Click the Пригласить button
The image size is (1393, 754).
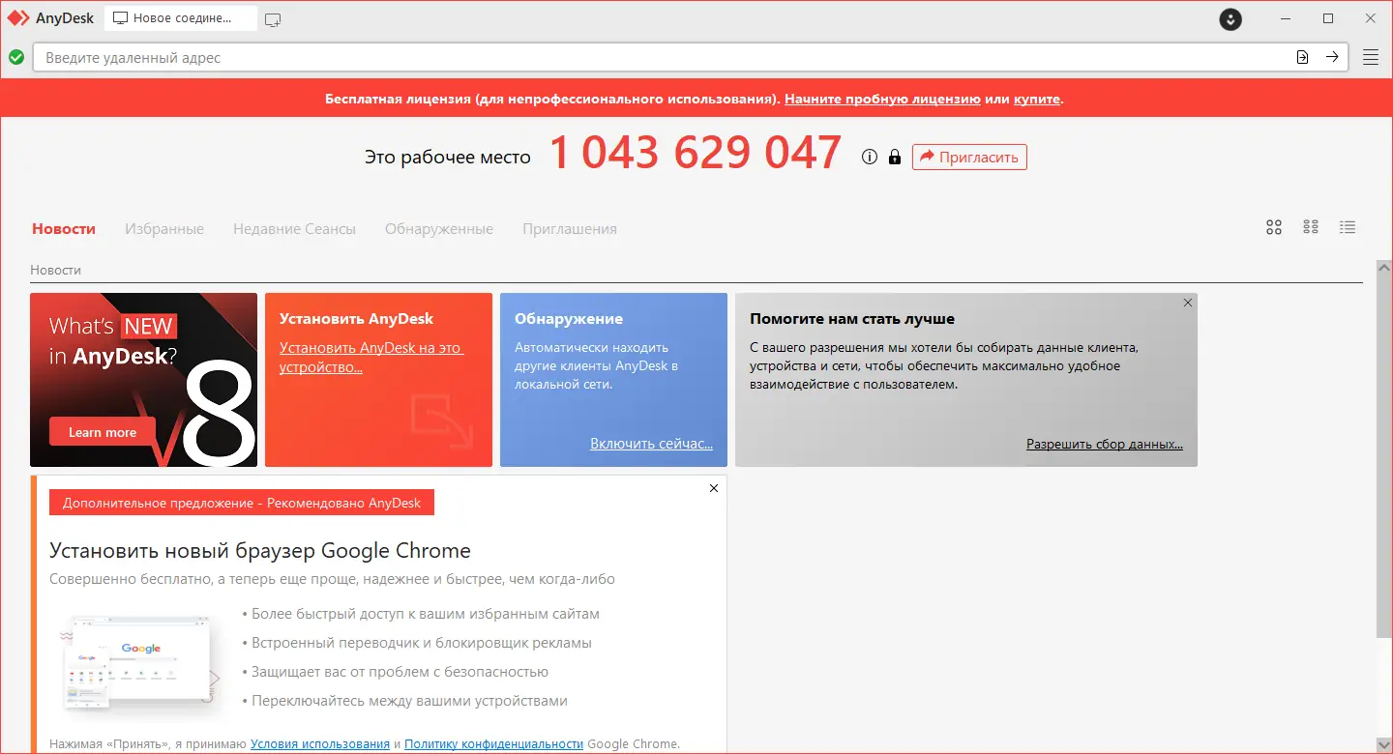(x=969, y=157)
